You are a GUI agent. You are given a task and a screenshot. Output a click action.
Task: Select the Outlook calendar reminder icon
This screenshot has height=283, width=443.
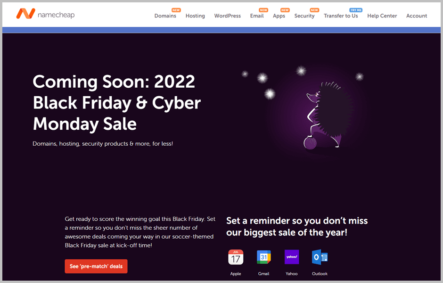click(x=320, y=257)
